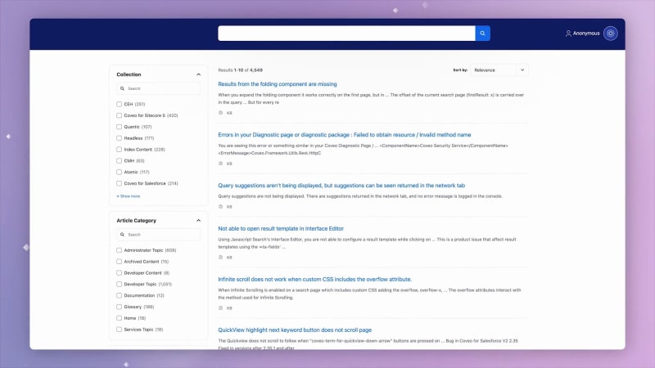The width and height of the screenshot is (655, 368).
Task: Click the Anonymous user label
Action: (x=586, y=34)
